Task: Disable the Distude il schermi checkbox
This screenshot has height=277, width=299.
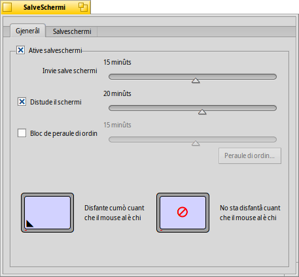Action: tap(22, 102)
